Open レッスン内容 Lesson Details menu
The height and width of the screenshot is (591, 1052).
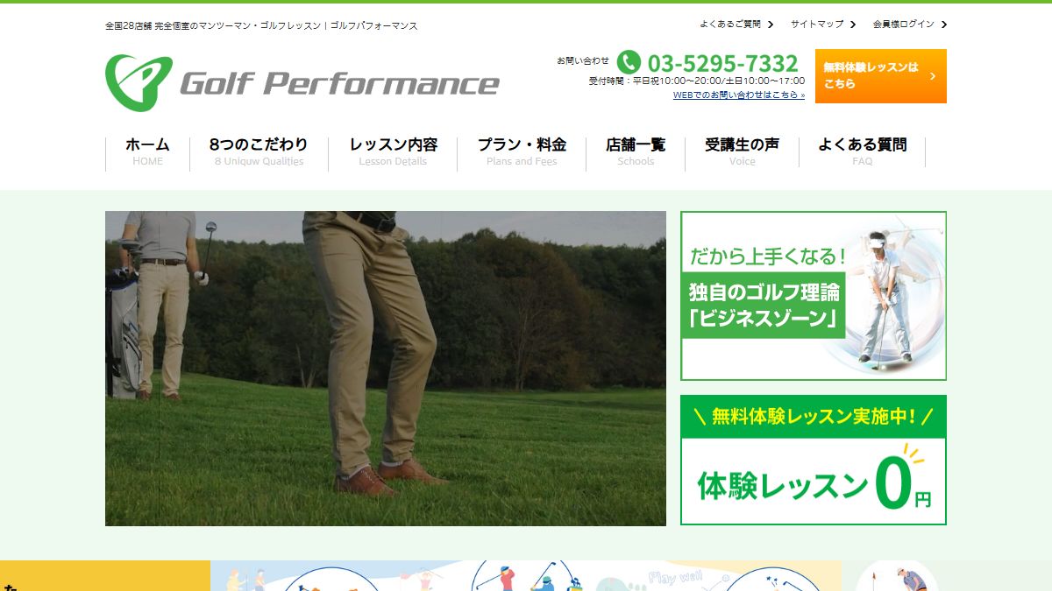pyautogui.click(x=393, y=152)
